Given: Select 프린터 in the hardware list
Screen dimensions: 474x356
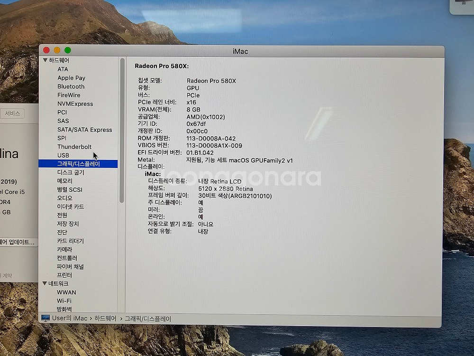Looking at the screenshot, I should [64, 275].
